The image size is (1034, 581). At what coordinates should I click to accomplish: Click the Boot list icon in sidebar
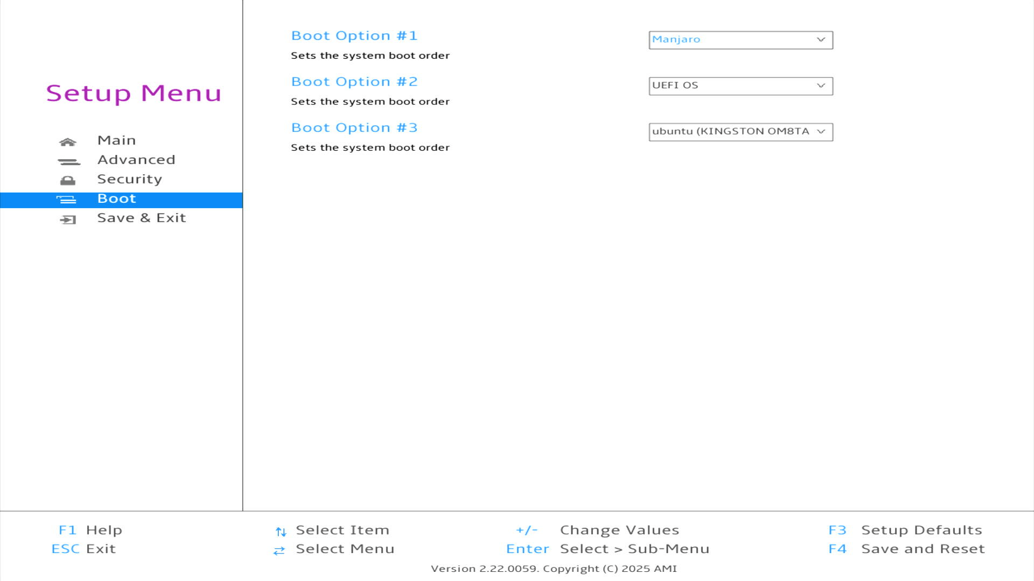point(67,200)
